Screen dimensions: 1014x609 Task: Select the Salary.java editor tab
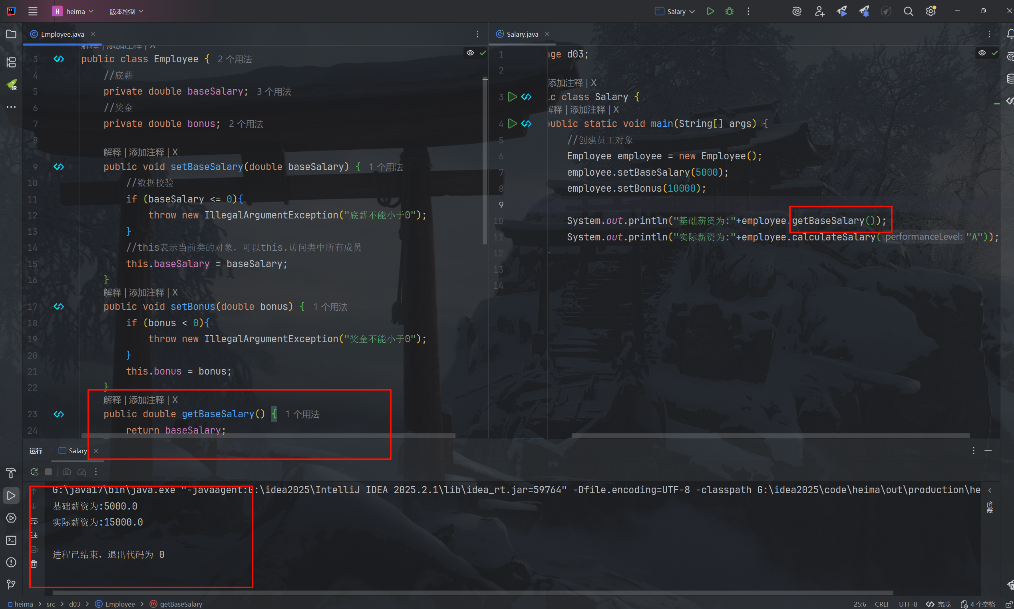522,34
